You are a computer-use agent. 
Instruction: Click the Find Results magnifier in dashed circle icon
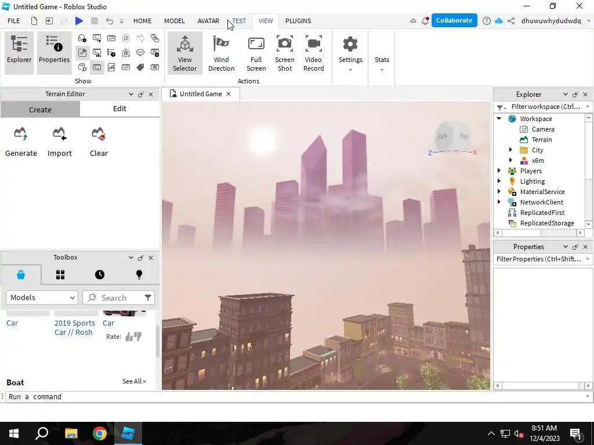coord(126,38)
